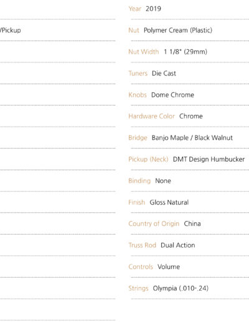249x322 pixels.
Task: Click the Controls label
Action: 141,267
